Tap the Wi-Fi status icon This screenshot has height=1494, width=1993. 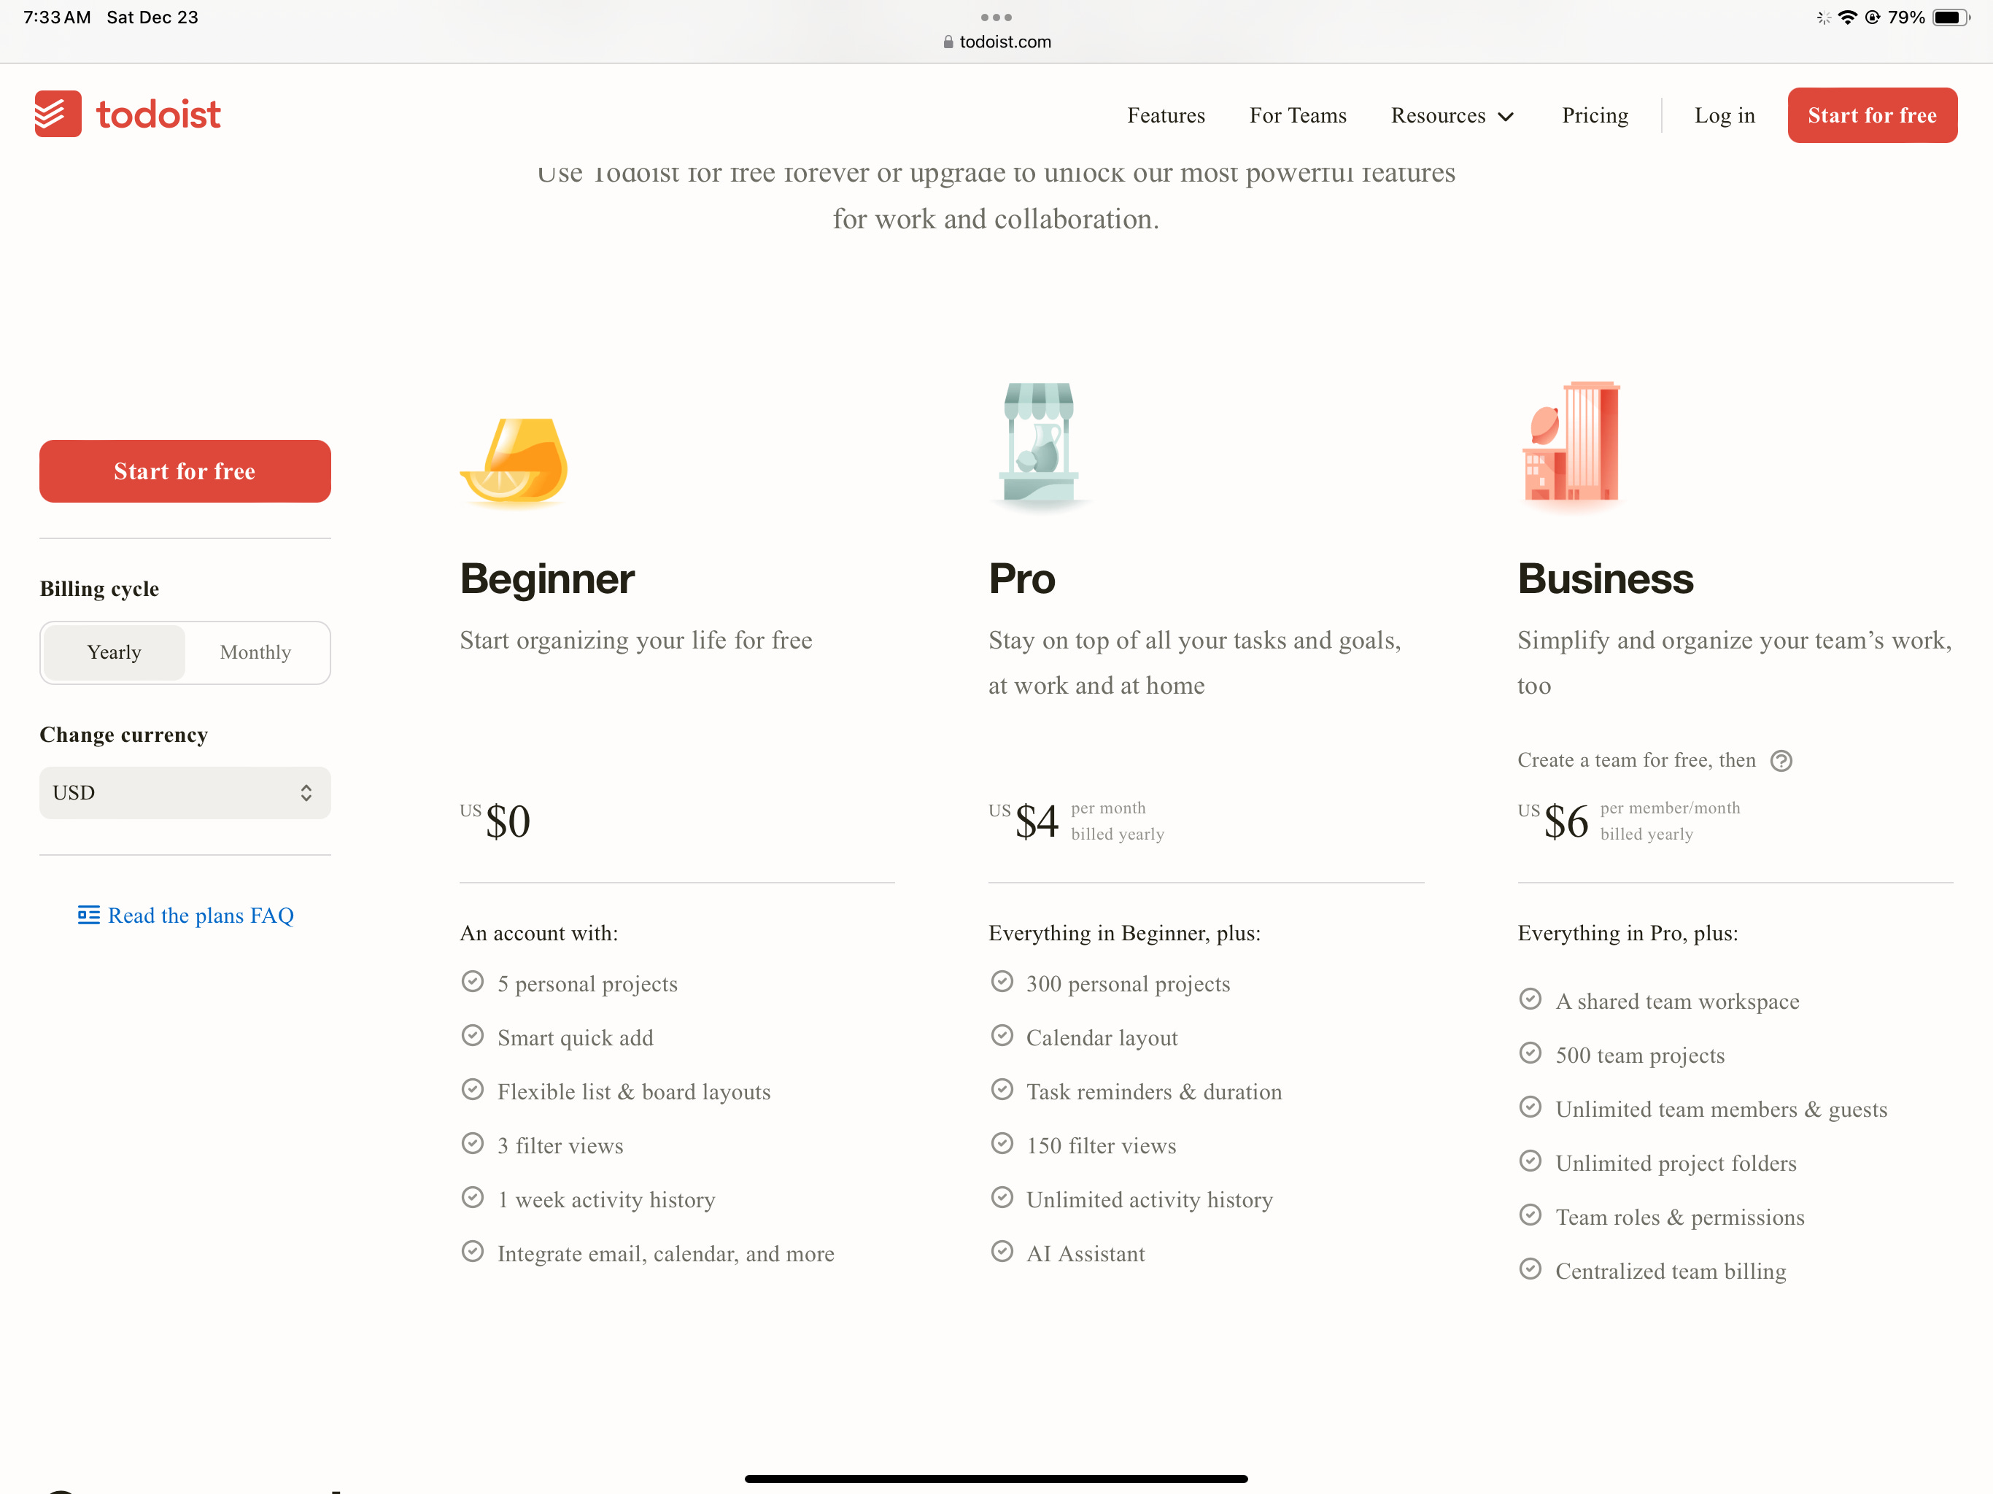(1847, 17)
